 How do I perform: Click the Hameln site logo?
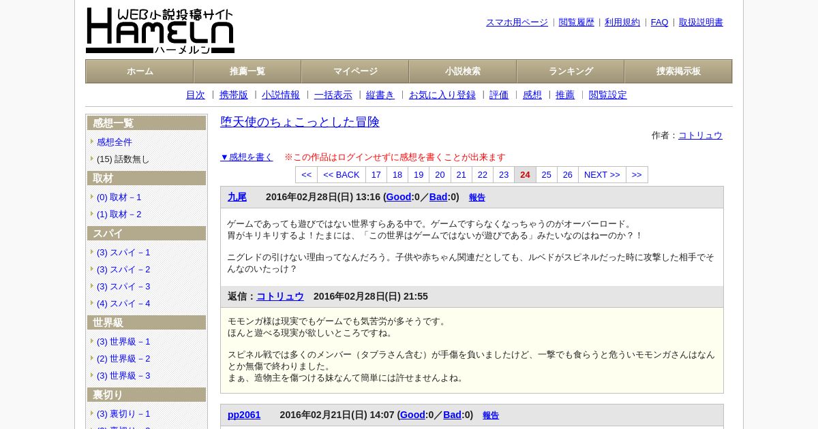click(x=160, y=31)
